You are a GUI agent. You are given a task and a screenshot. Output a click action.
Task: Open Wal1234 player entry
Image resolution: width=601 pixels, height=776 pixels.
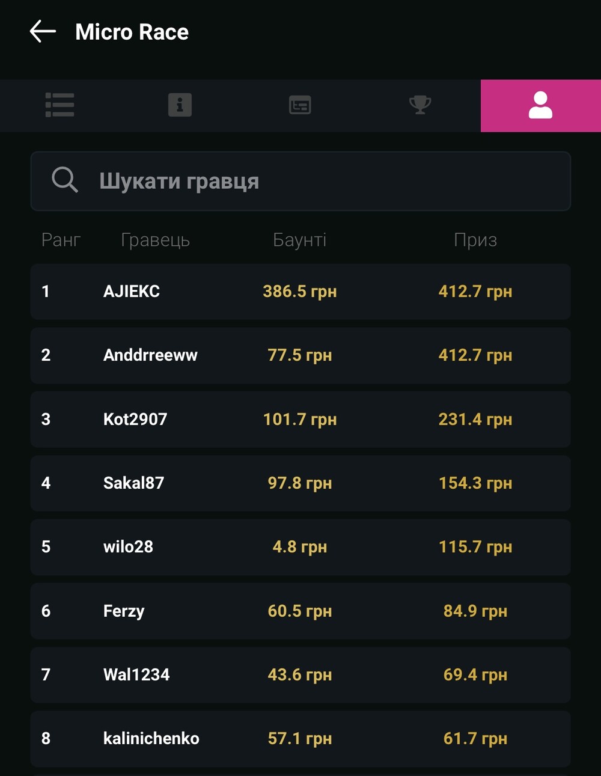300,675
